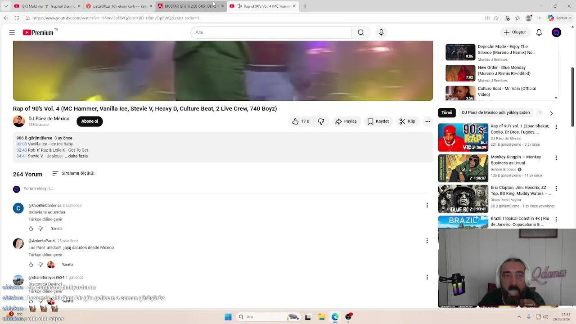This screenshot has height=324, width=576.
Task: Open Microsoft Edge in the taskbar
Action: click(335, 317)
